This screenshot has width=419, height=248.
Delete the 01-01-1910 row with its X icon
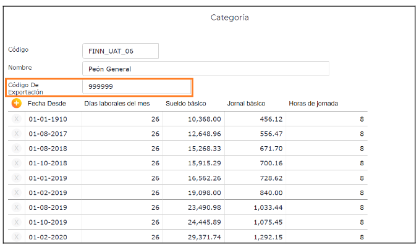[x=17, y=119]
